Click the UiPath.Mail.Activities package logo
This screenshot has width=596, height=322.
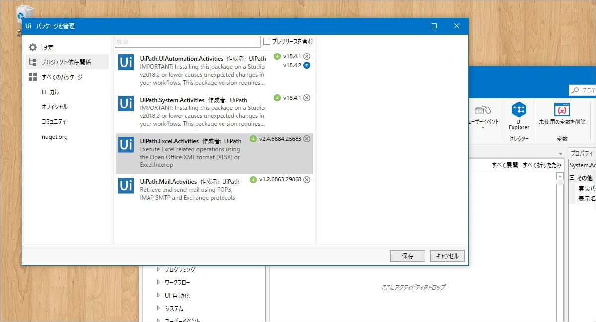tap(126, 185)
